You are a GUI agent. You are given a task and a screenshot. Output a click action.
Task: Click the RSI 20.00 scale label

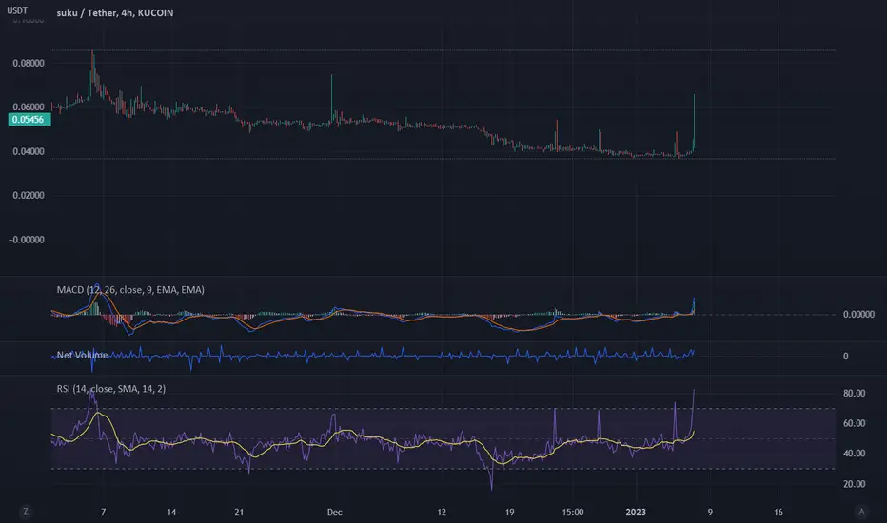(855, 483)
